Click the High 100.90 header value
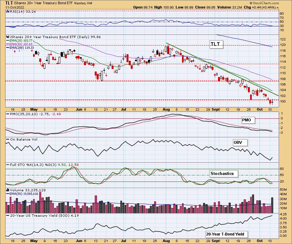The image size is (292, 244). [164, 7]
